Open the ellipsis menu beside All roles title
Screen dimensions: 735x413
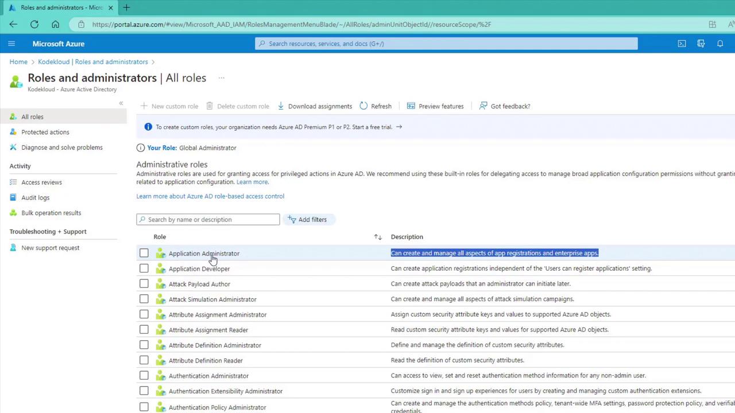(x=221, y=78)
